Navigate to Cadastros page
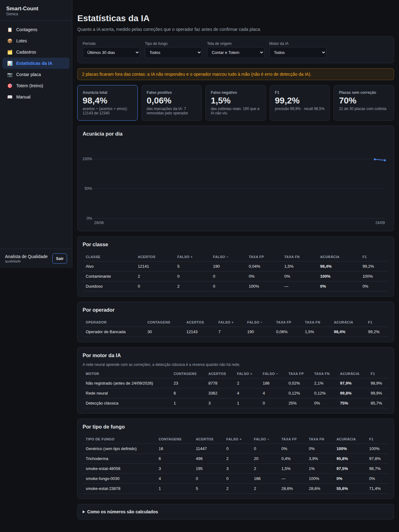The image size is (399, 532). [36, 52]
